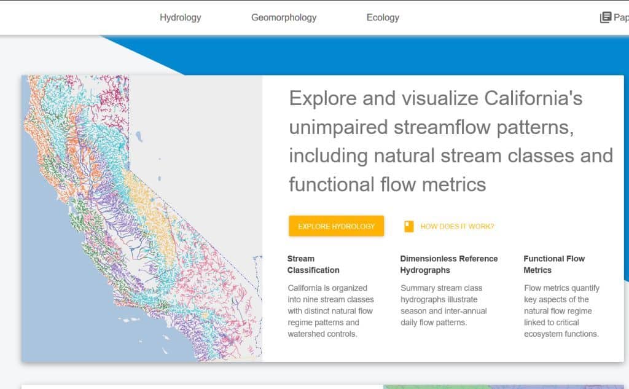Click the Functional Flow Metrics heading
Viewport: 629px width, 389px height.
(x=554, y=264)
